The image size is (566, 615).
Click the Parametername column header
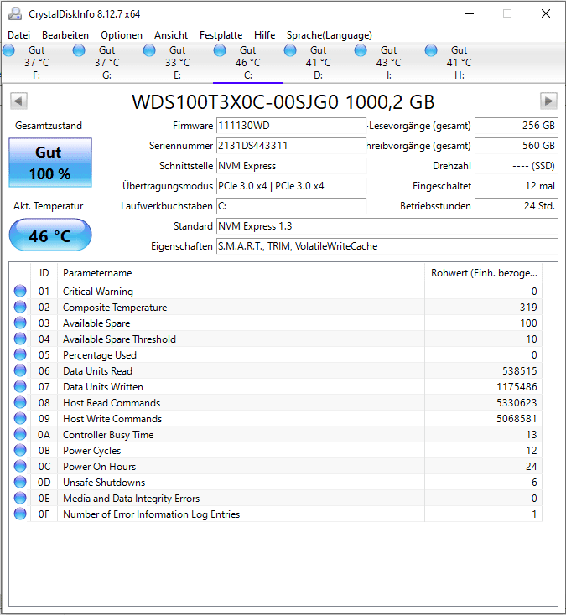241,273
